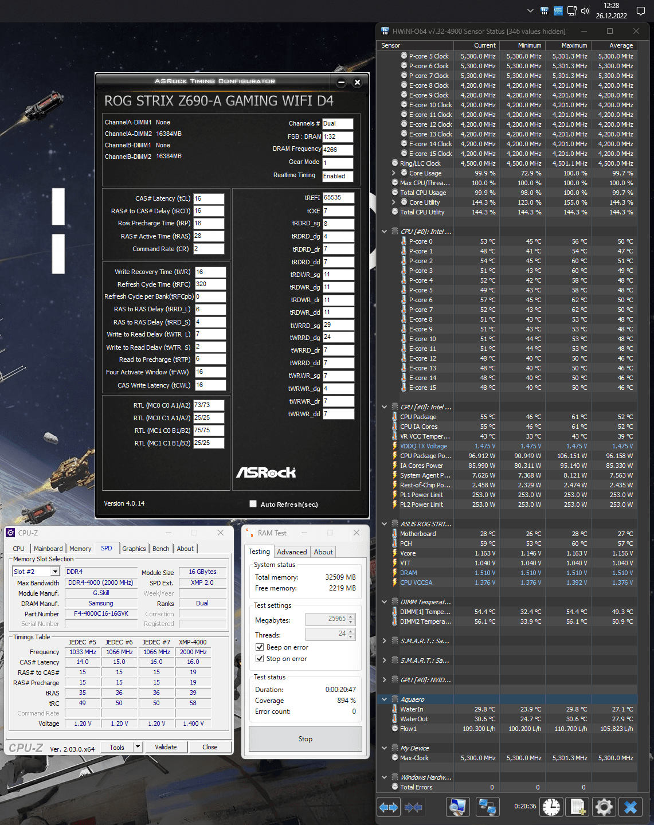Open Advanced tab in RAM Test
The height and width of the screenshot is (825, 654).
tap(292, 552)
